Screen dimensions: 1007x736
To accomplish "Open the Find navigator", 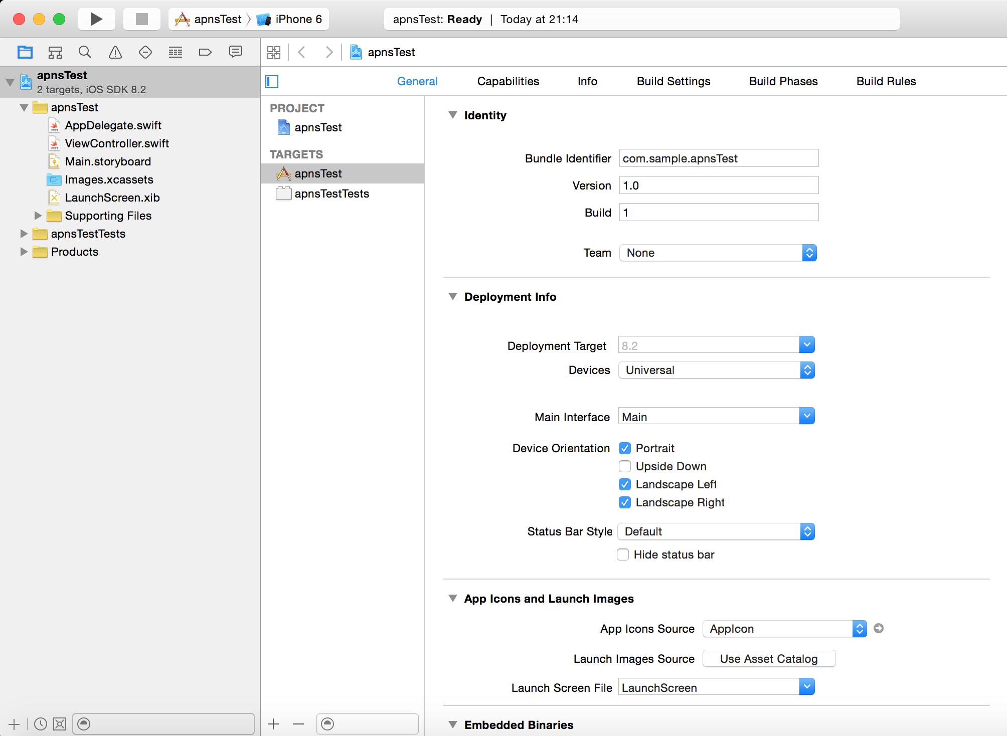I will point(85,52).
